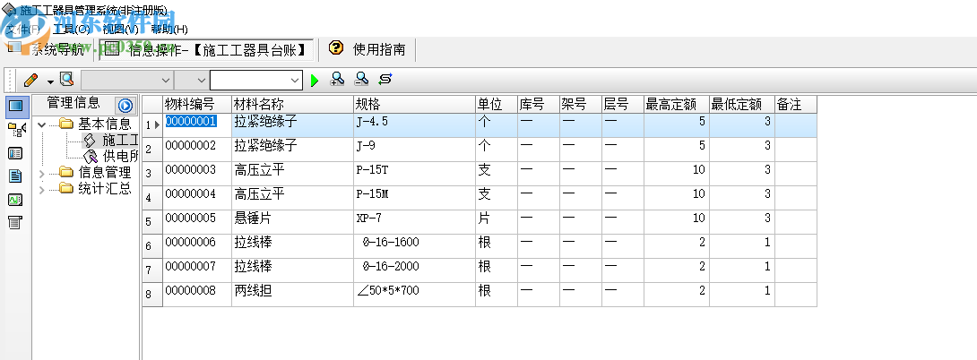Select the 供电所 tree item

click(x=111, y=156)
